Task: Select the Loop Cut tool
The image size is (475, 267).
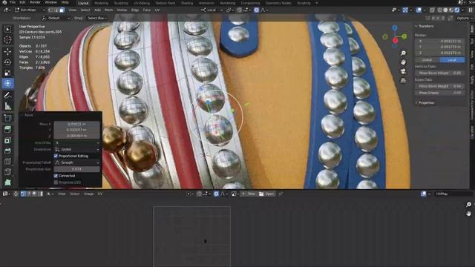Action: pyautogui.click(x=7, y=162)
